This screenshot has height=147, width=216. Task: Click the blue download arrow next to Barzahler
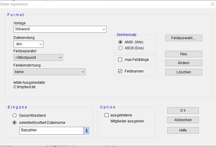point(87,131)
